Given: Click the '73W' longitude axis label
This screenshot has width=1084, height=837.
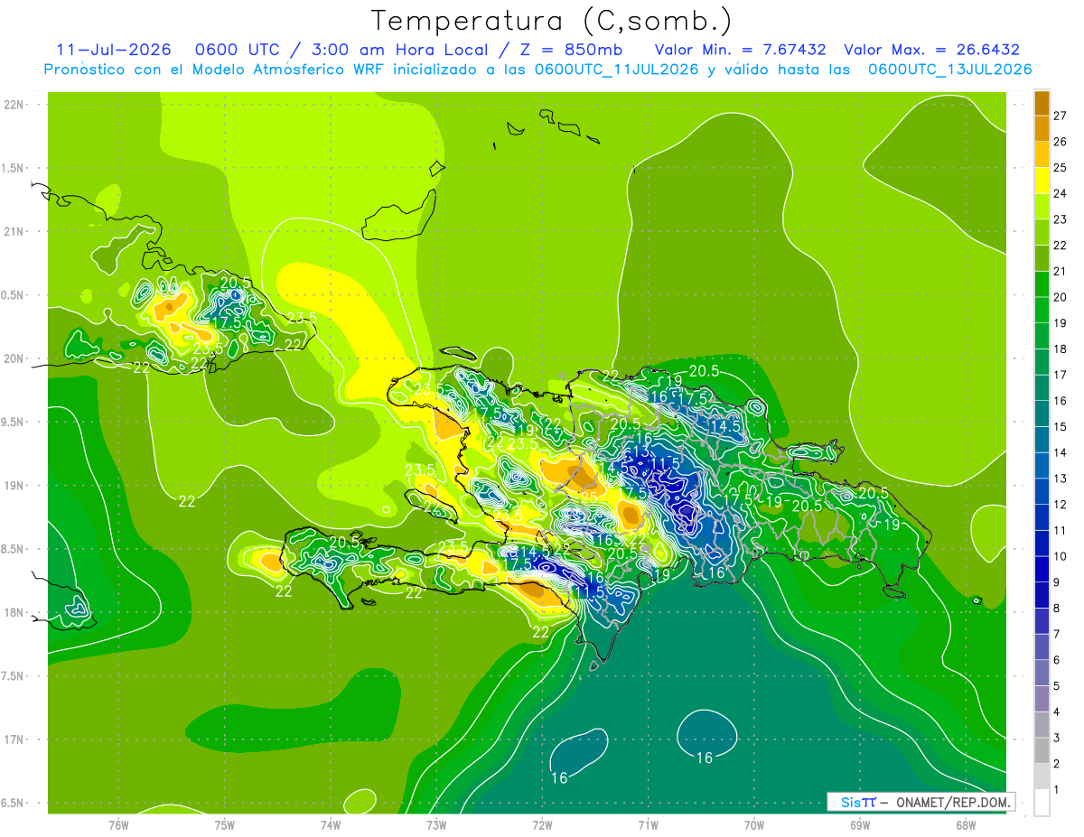Looking at the screenshot, I should tap(436, 824).
